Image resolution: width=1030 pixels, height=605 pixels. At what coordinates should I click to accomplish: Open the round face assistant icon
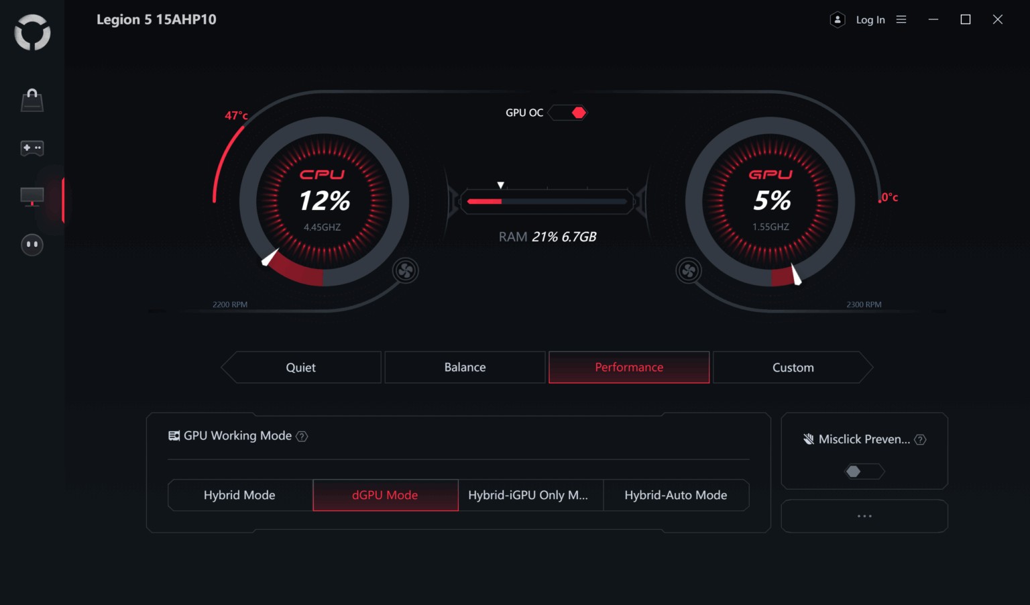coord(32,245)
